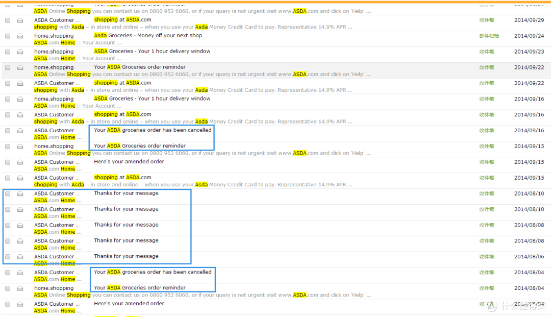Screen dimensions: 551x317
Task: Click the date 2014/08/06
Action: (529, 257)
